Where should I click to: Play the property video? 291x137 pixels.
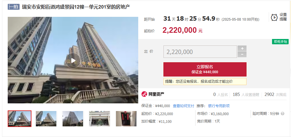pos(73,60)
